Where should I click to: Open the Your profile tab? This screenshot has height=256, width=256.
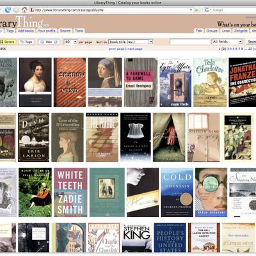coord(47,31)
